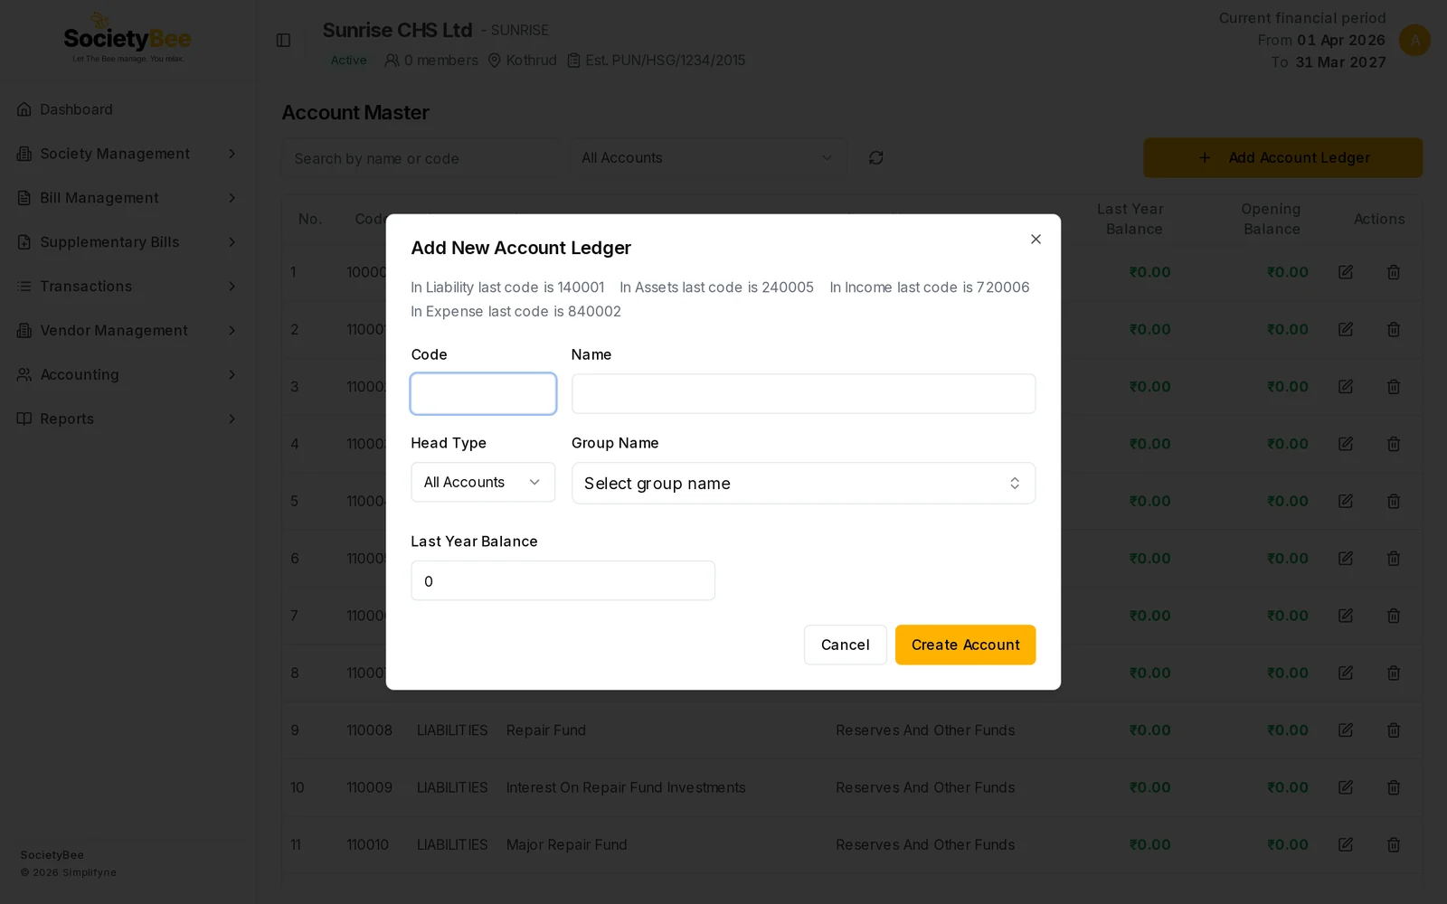Click the Reports chevron arrow
Image resolution: width=1447 pixels, height=904 pixels.
pyautogui.click(x=232, y=419)
